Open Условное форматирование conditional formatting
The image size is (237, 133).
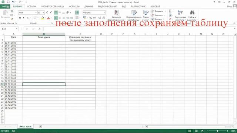(116, 16)
